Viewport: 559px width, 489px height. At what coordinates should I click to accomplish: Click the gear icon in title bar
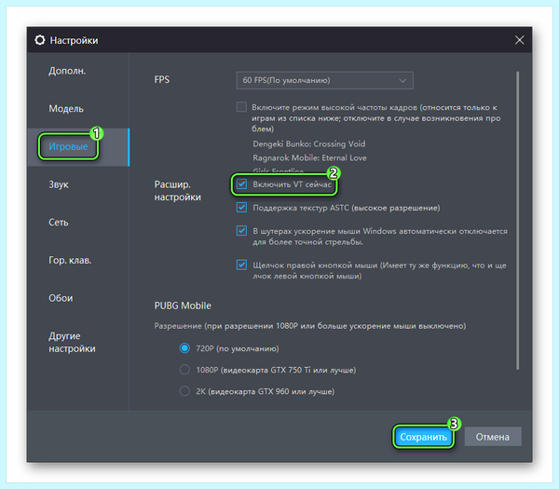click(40, 40)
